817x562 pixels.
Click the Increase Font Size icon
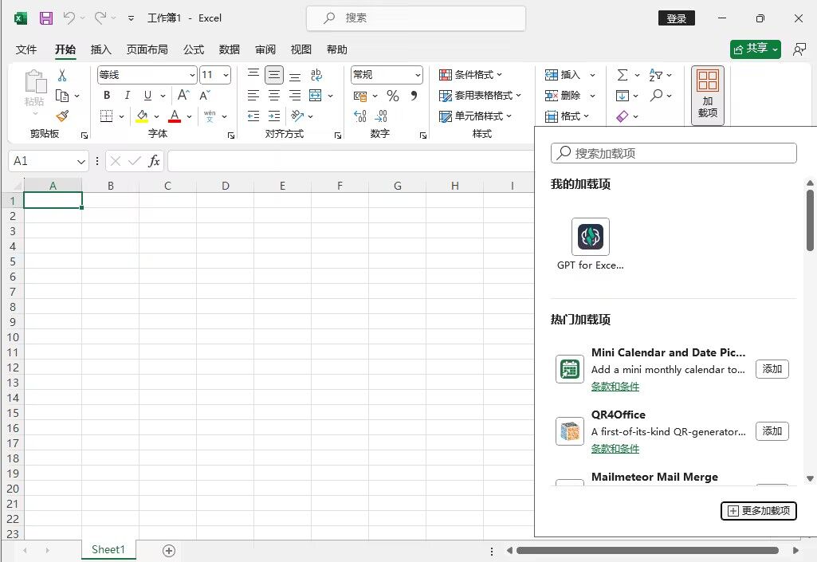pos(183,95)
